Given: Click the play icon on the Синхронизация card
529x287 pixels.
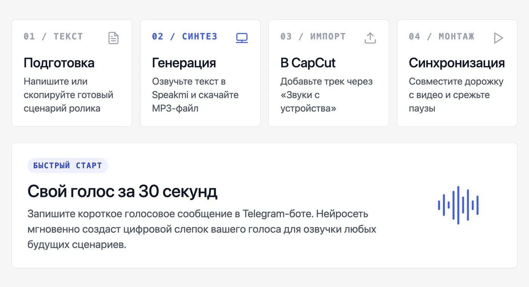Looking at the screenshot, I should tap(499, 38).
